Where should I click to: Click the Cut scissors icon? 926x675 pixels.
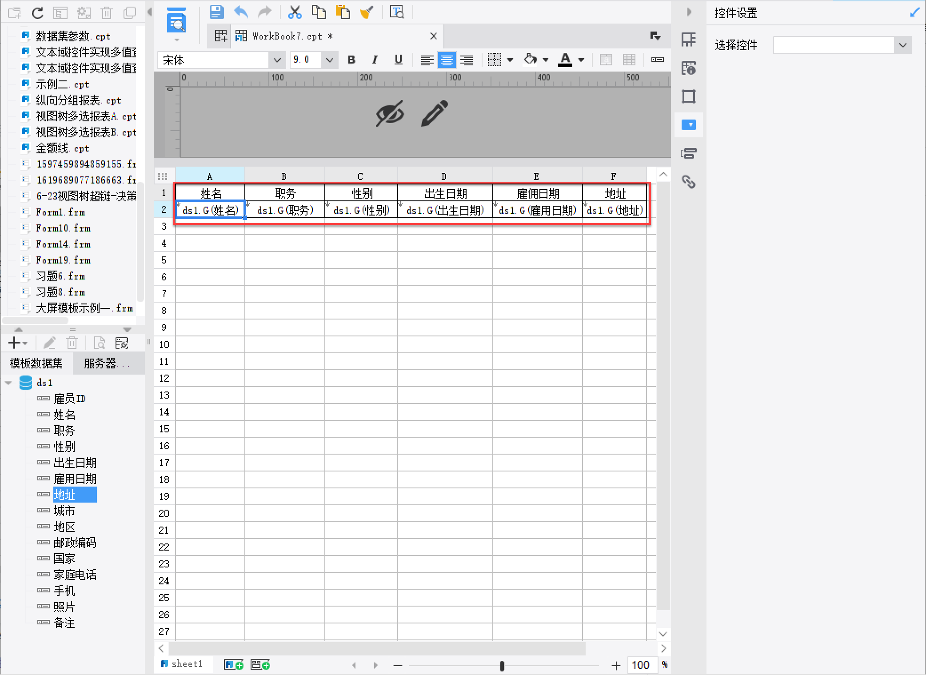point(295,12)
